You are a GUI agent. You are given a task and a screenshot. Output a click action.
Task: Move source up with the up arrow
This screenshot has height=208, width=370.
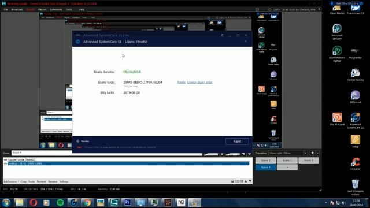tap(246, 181)
